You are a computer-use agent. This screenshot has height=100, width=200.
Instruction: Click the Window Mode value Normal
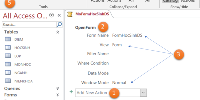coord(119,82)
